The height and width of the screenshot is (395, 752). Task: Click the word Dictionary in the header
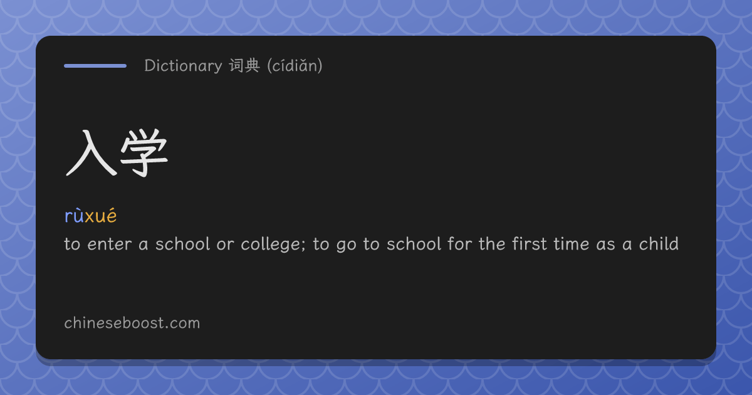pos(183,65)
